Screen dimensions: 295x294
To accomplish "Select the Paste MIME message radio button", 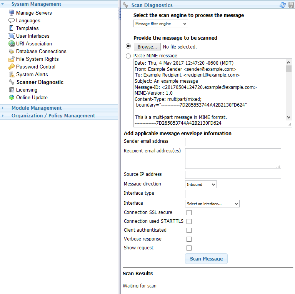I will point(128,56).
